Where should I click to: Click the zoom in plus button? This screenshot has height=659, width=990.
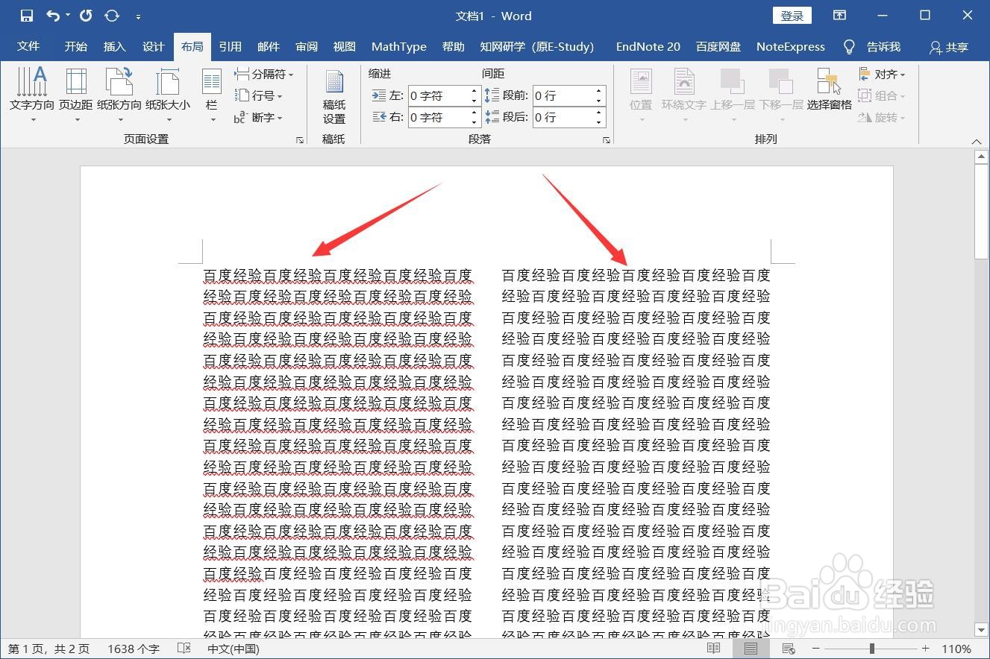(926, 649)
